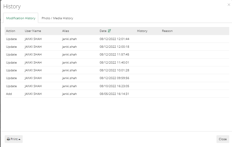232x147 pixels.
Task: Switch to Modification History tab
Action: point(21,18)
